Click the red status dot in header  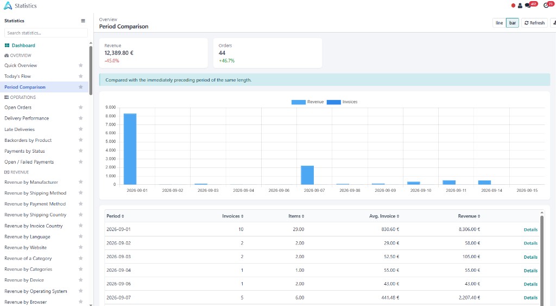coord(513,5)
